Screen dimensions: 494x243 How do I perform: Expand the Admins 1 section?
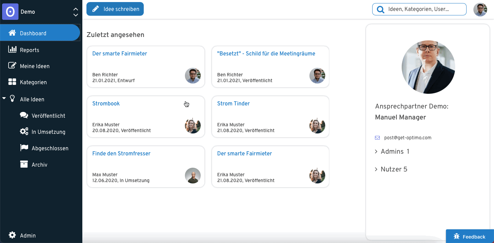(392, 151)
